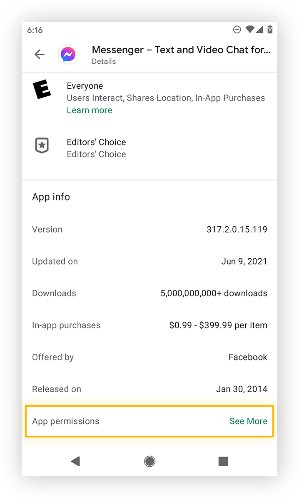Screen dimensions: 299x500
Task: Tap the do-not-disturb status icon
Action: 237,30
